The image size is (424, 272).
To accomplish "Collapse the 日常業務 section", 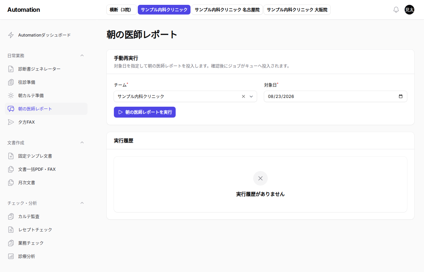I will tap(82, 56).
